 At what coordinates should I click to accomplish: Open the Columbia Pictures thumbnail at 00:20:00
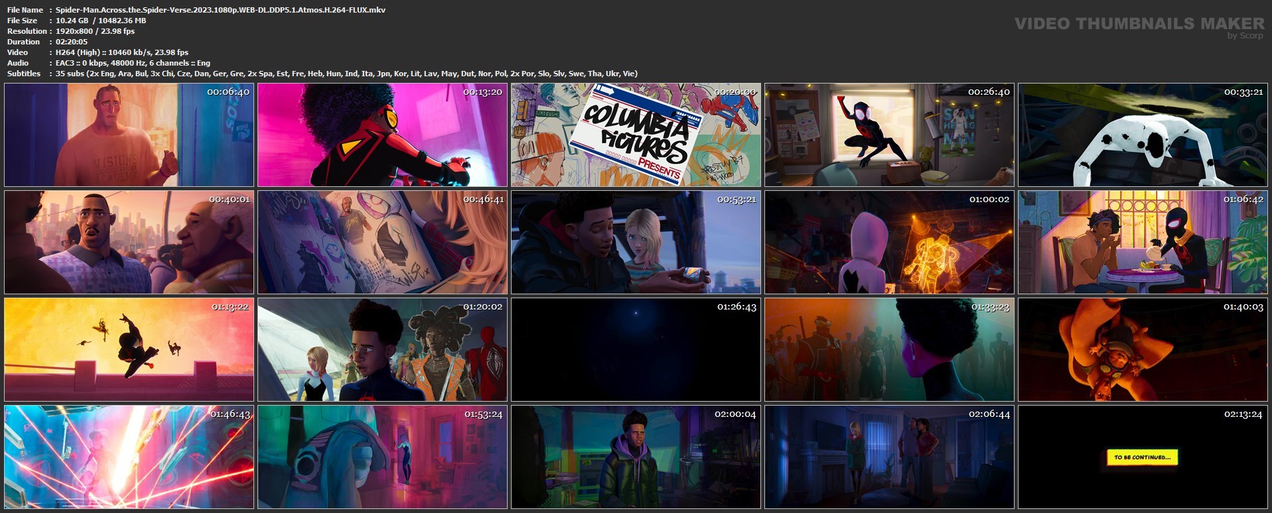point(636,135)
